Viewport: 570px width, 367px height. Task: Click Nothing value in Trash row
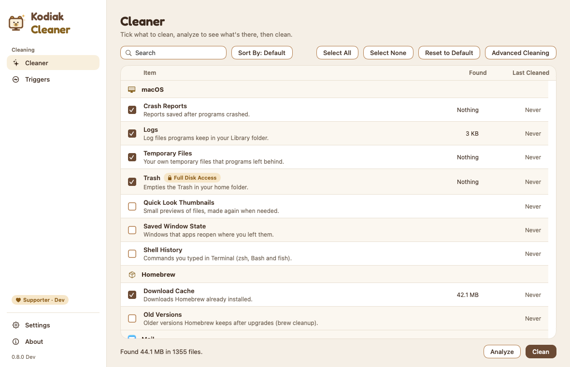468,182
